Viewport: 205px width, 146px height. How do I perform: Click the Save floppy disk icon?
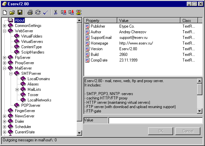pos(20,12)
